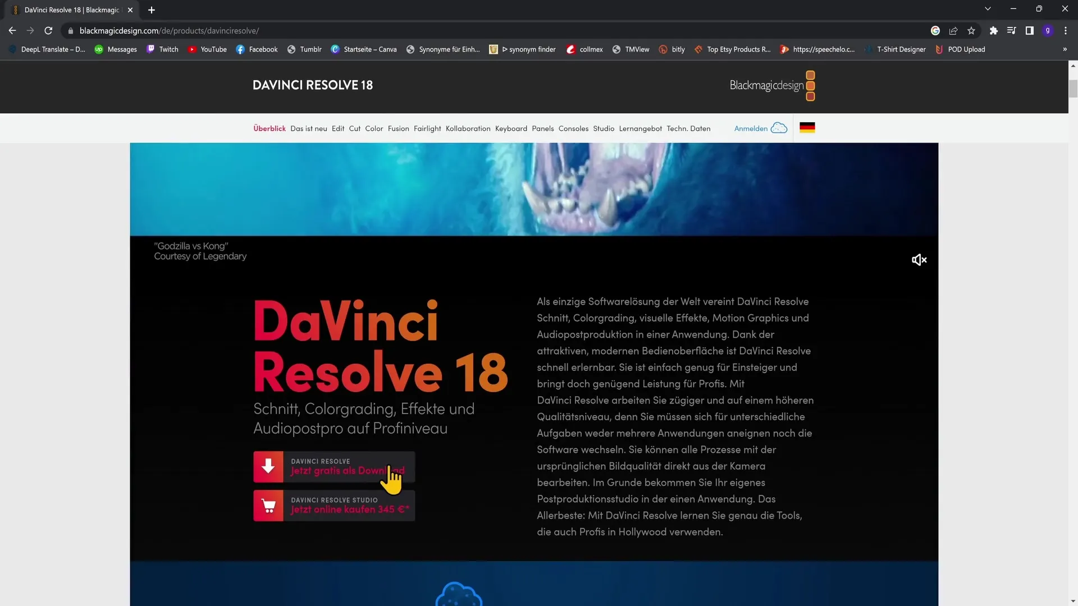Toggle mute on the background video
The image size is (1078, 606).
pyautogui.click(x=919, y=260)
